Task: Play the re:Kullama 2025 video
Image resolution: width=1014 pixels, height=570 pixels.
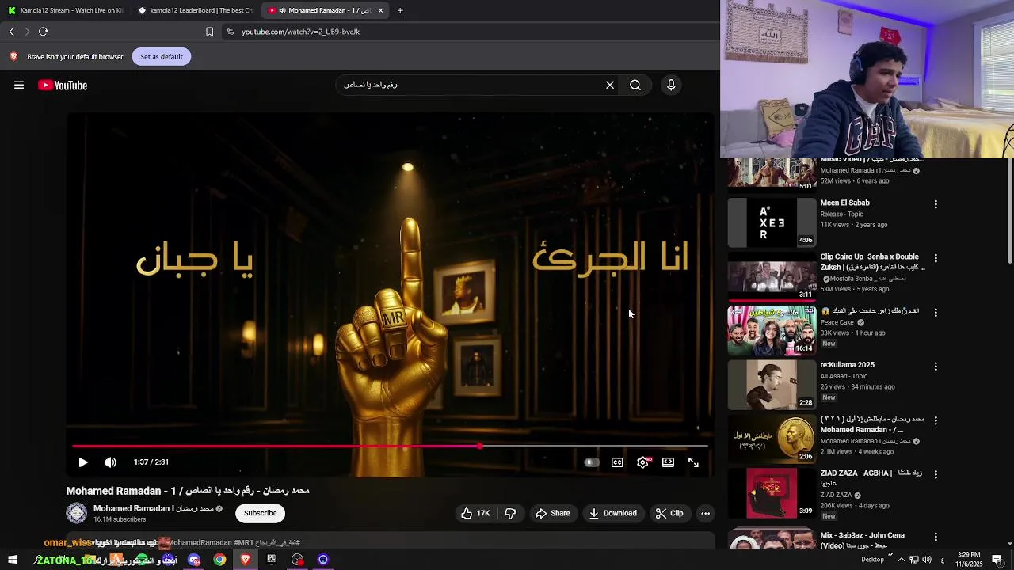Action: point(772,384)
